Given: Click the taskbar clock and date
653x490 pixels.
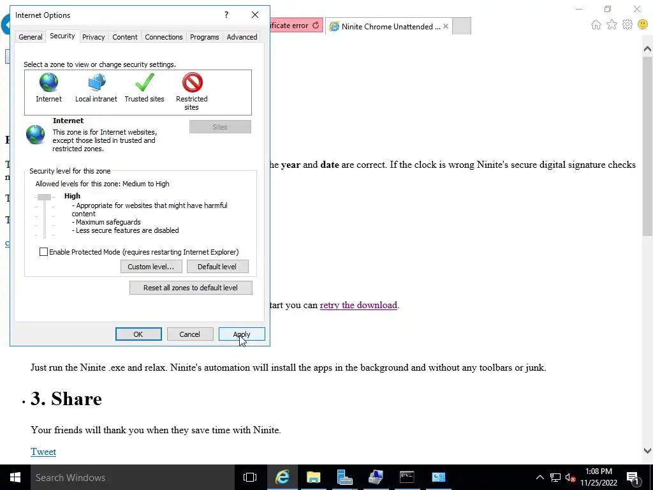Looking at the screenshot, I should pos(598,477).
